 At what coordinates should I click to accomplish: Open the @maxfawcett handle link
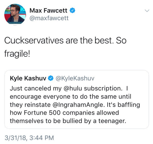[x=49, y=18]
